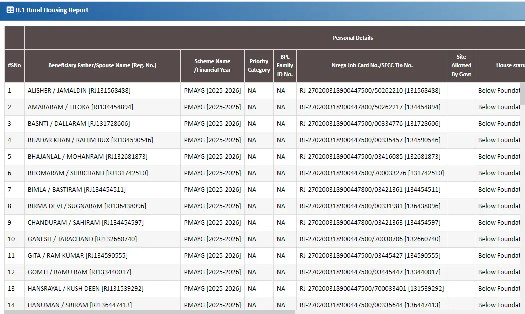Select the Scheme Name /Financial Year header

point(212,65)
